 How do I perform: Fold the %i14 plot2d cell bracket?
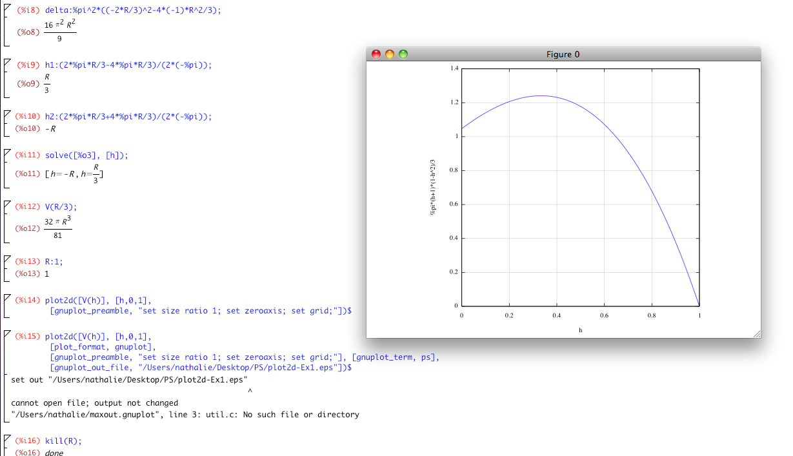click(6, 297)
